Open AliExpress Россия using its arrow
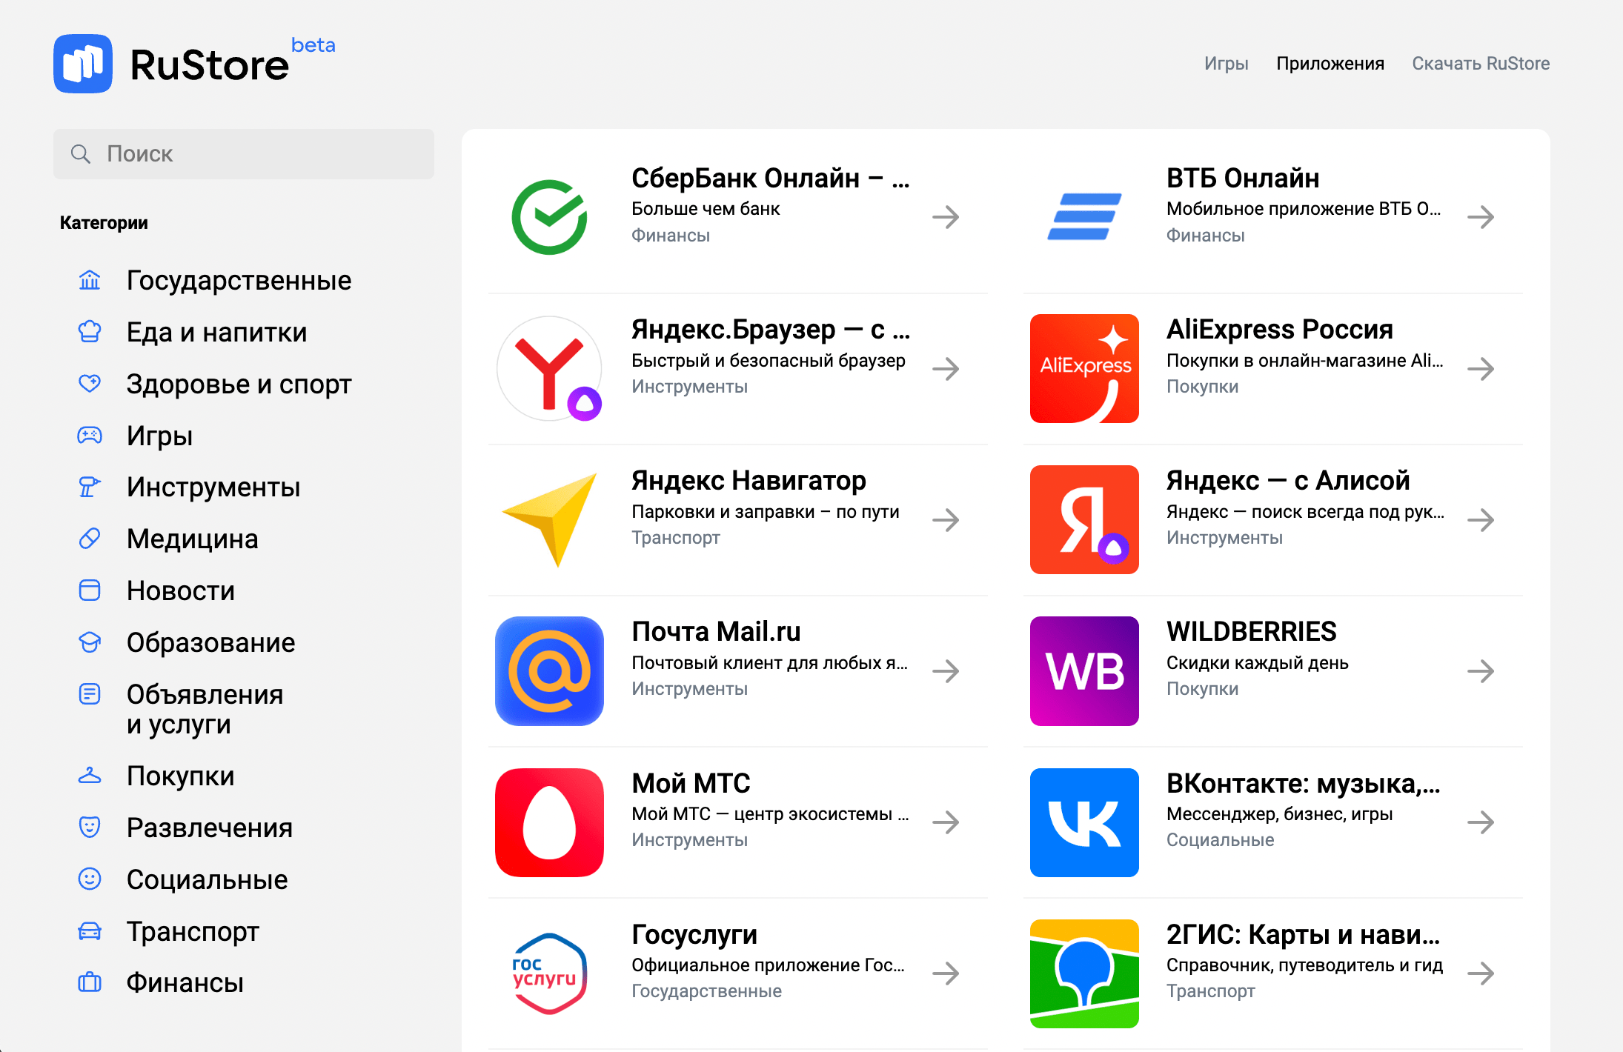The height and width of the screenshot is (1052, 1623). (1481, 368)
